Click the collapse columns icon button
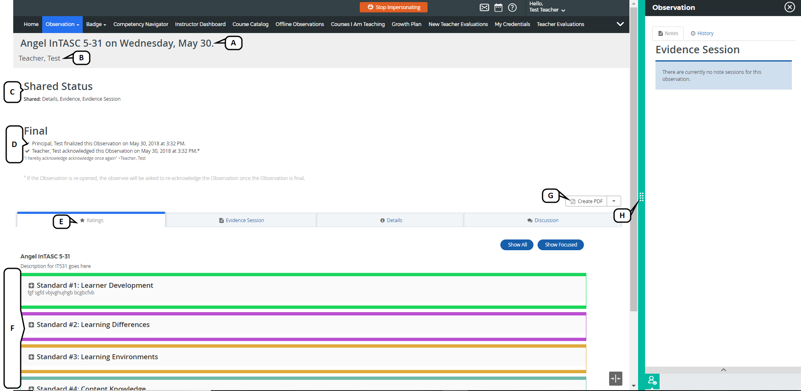 pos(615,378)
